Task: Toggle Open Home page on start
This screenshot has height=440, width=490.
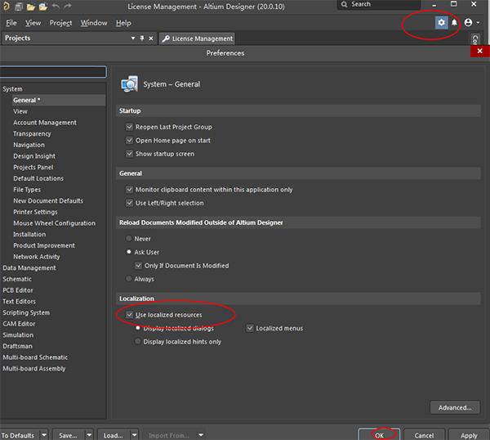Action: 129,140
